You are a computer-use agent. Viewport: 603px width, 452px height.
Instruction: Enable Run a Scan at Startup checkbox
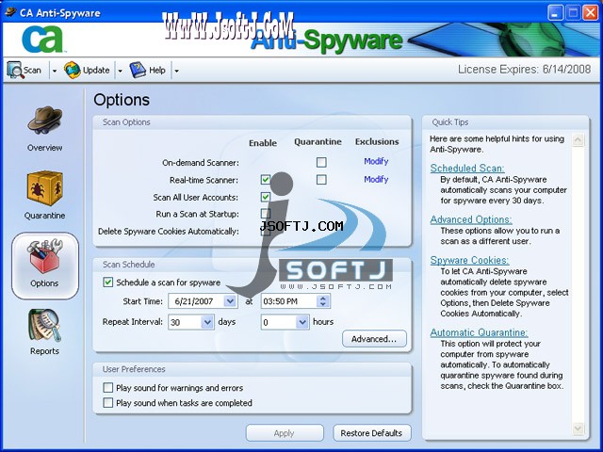(x=266, y=214)
